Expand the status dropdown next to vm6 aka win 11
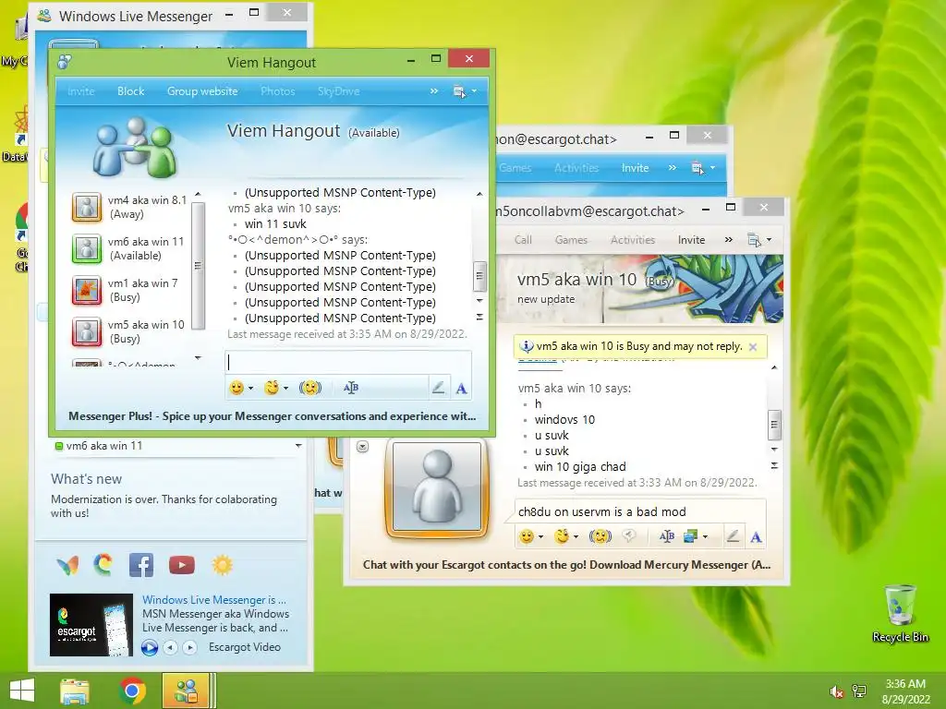The height and width of the screenshot is (709, 946). coord(298,446)
